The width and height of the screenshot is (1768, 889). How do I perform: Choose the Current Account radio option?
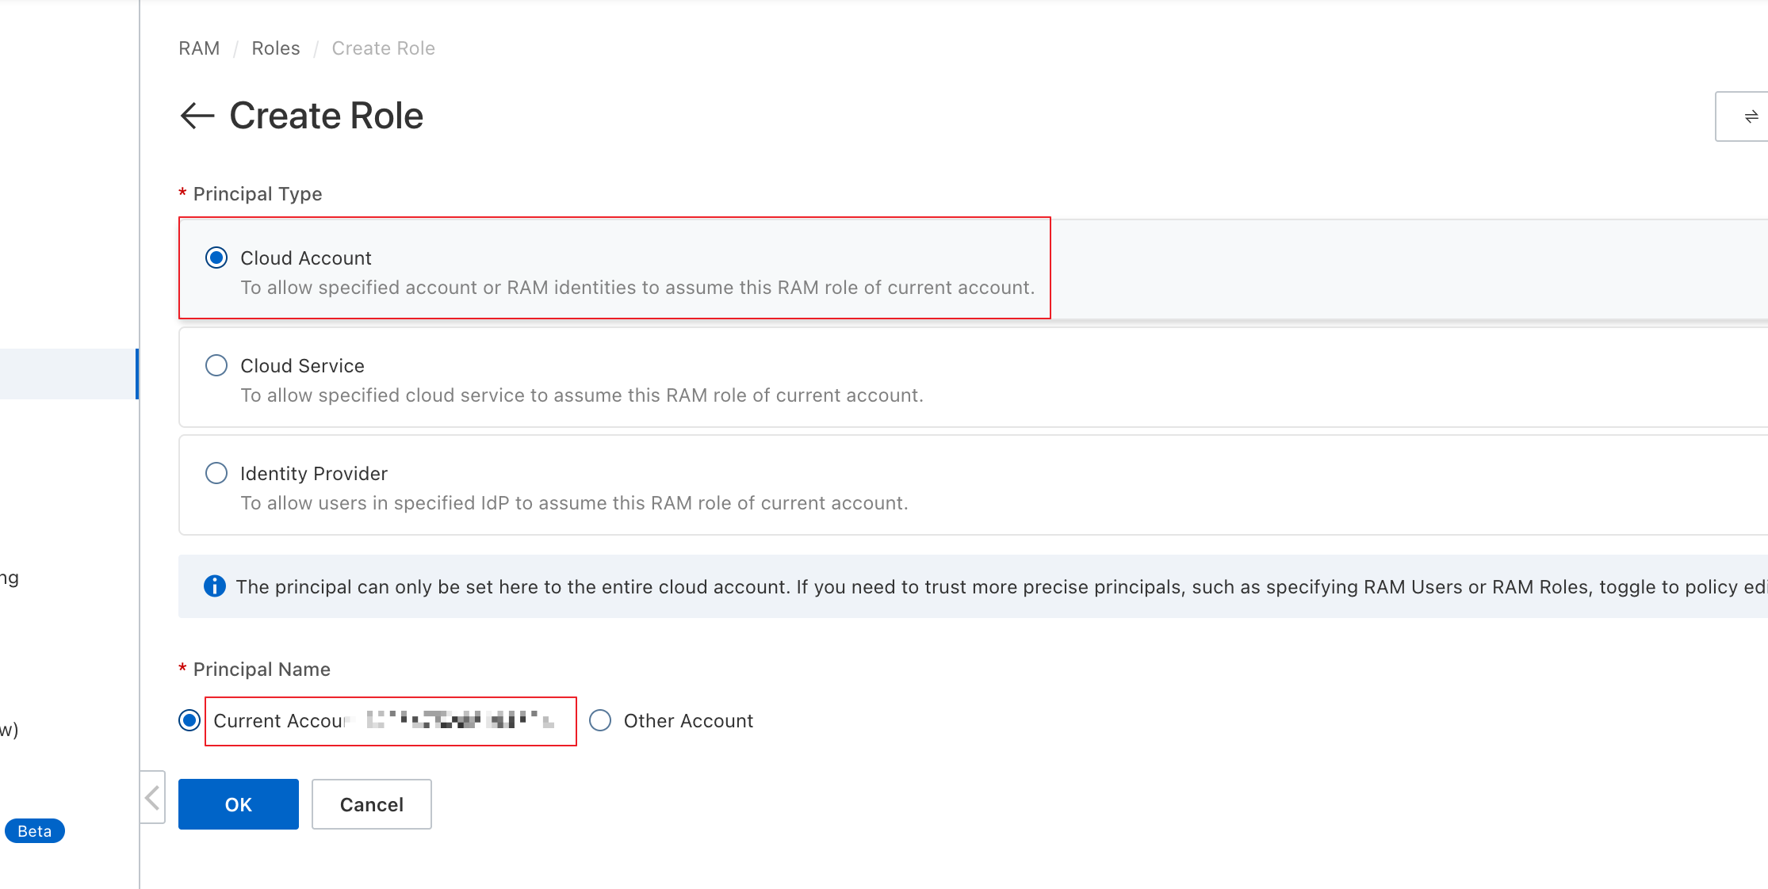click(x=189, y=720)
